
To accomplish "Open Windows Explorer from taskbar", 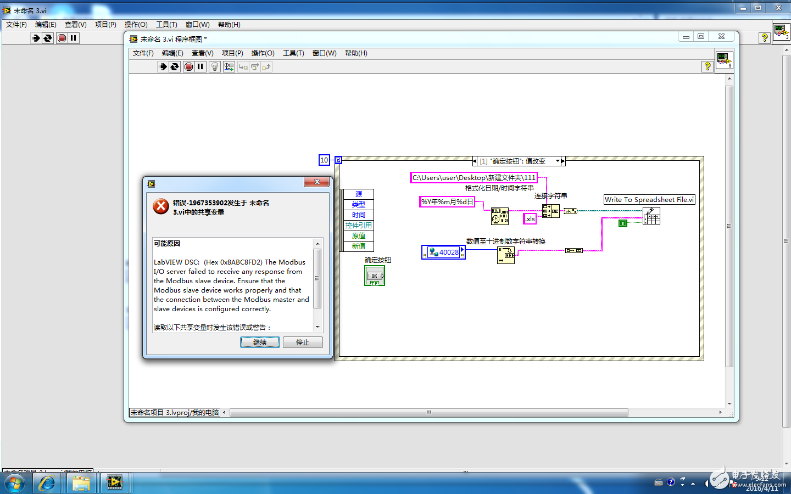I will [x=81, y=483].
